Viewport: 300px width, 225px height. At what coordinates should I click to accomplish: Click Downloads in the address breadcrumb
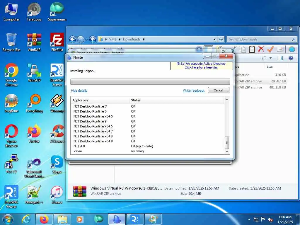(132, 39)
